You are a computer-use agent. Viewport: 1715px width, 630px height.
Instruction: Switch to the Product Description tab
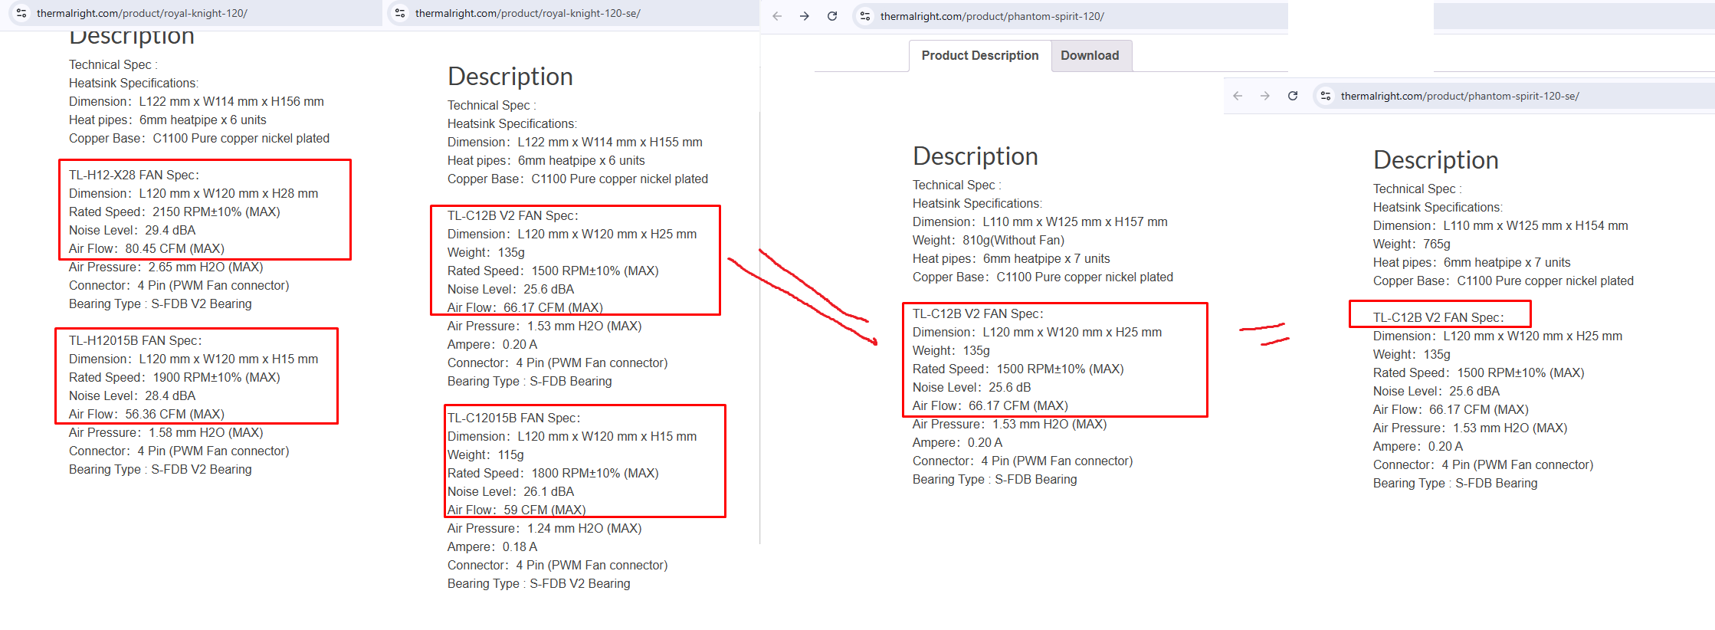980,56
